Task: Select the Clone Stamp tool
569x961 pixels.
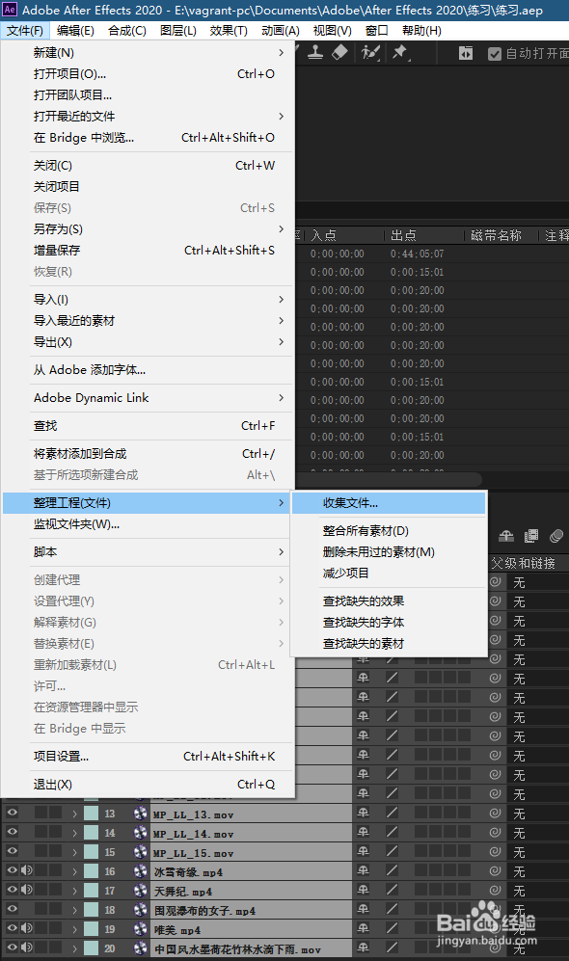Action: 315,53
